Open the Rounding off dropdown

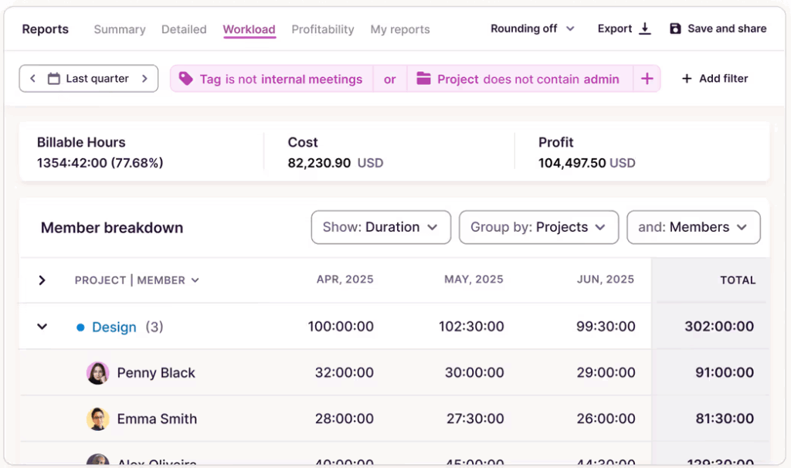533,29
